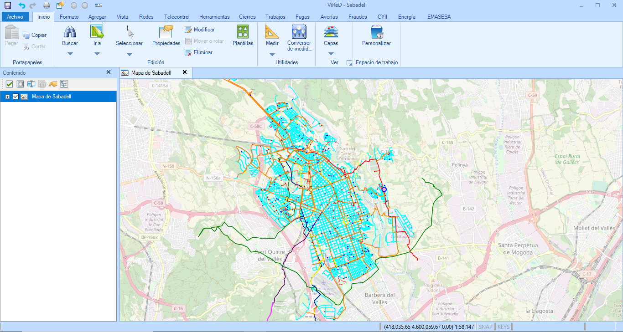623x332 pixels.
Task: Open the Conversor de medidas tool
Action: 299,32
